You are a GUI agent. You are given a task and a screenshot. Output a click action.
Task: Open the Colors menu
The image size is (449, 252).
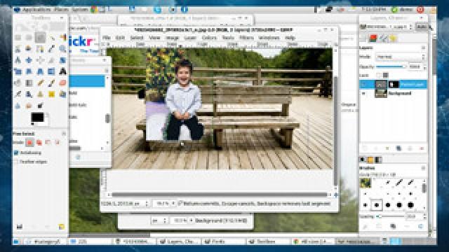(209, 38)
